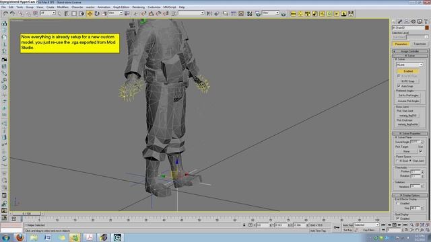Activate the Select and Move tool
The width and height of the screenshot is (431, 242).
pyautogui.click(x=90, y=13)
